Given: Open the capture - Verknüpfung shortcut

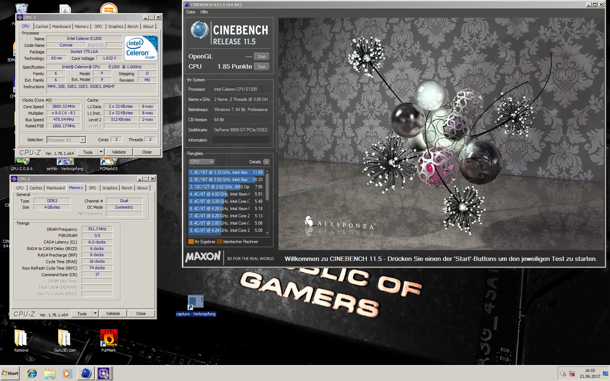Looking at the screenshot, I should [x=196, y=306].
